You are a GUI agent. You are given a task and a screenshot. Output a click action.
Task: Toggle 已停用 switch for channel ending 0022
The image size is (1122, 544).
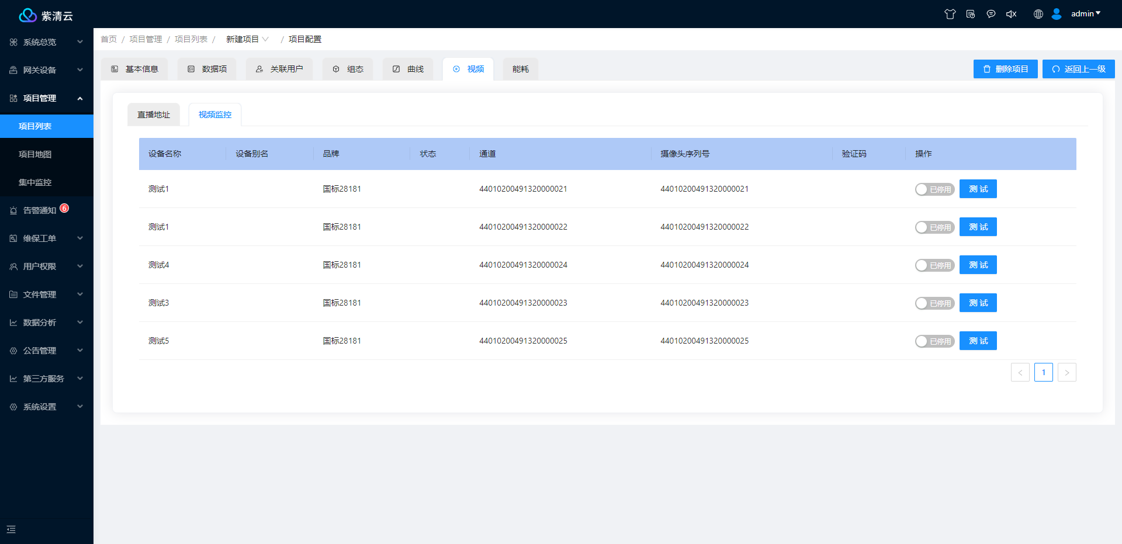[934, 227]
